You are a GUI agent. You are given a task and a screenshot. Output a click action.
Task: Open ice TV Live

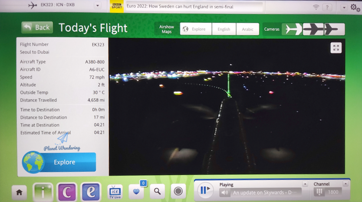point(115,192)
